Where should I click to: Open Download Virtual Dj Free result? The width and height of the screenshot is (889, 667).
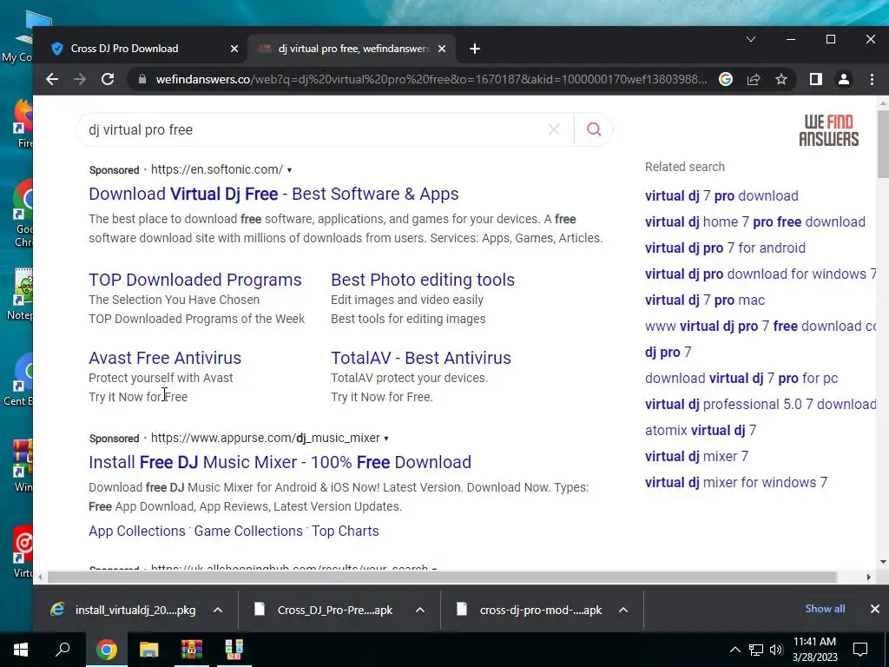[273, 194]
